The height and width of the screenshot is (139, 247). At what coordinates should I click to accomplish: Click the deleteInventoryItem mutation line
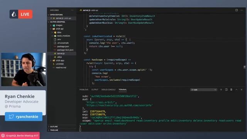122,16
